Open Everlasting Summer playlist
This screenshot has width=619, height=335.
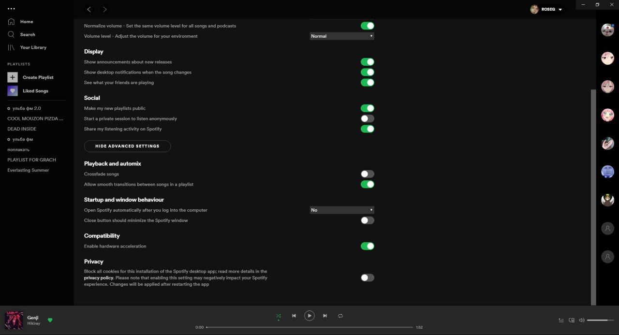point(28,170)
